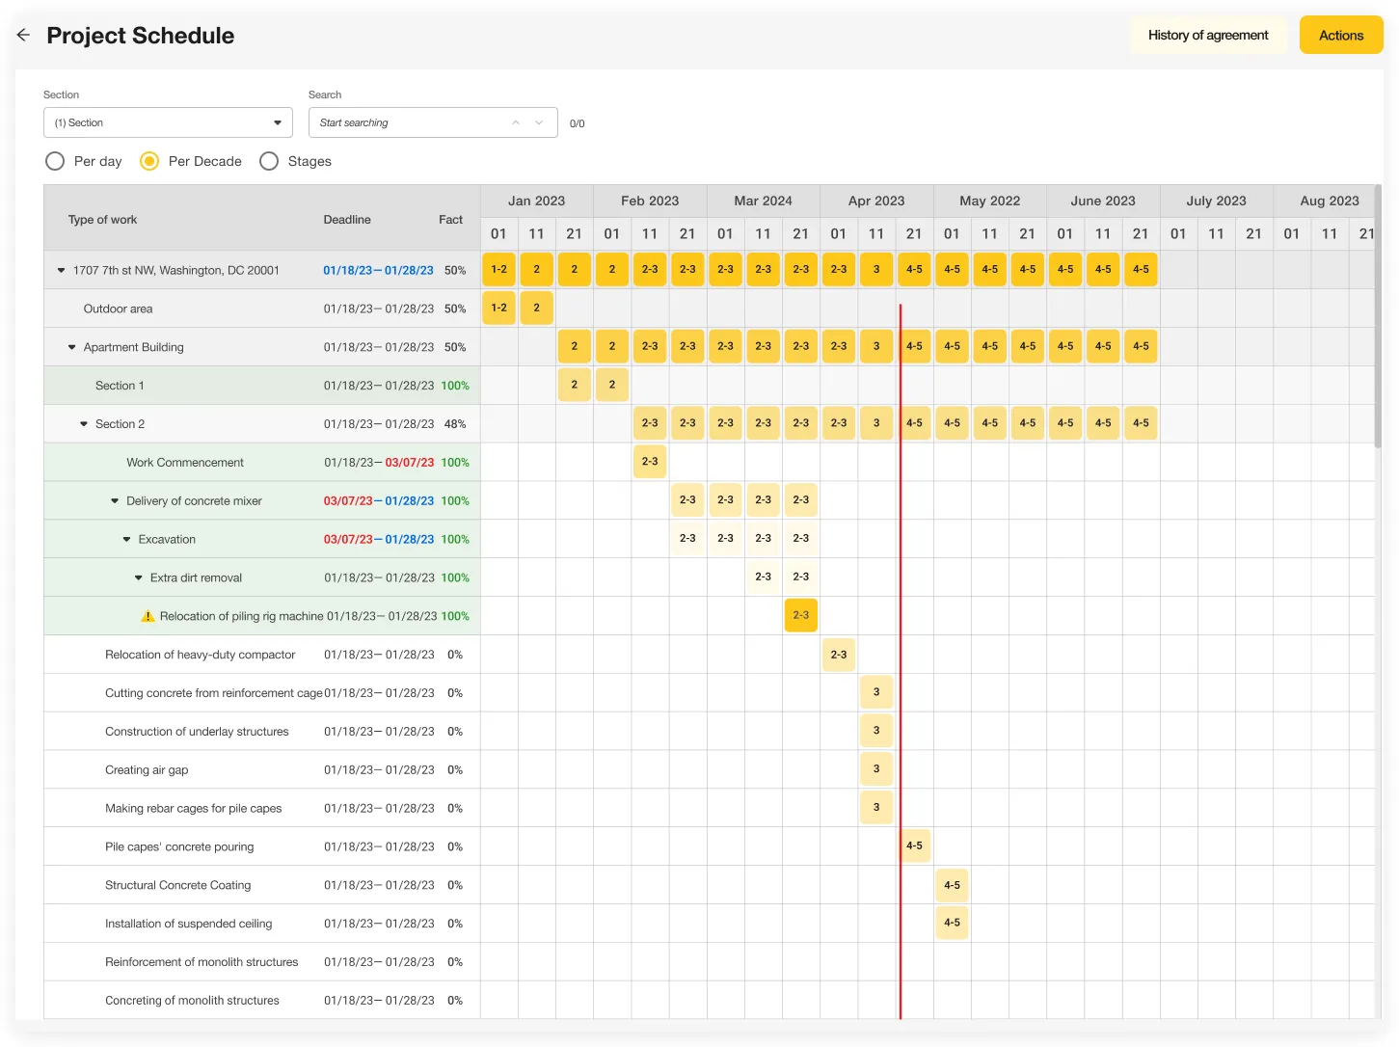Collapse the Apartment Building row
The image size is (1399, 1047).
71,347
